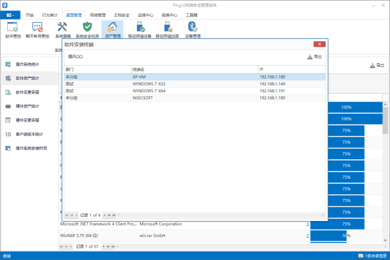
Task: Switch to the 网络管理 ribbon tab
Action: 97,15
